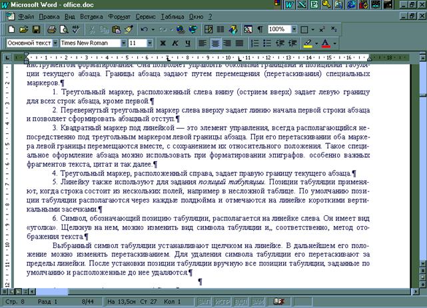Print the document using the printer icon
The height and width of the screenshot is (308, 427).
point(51,29)
